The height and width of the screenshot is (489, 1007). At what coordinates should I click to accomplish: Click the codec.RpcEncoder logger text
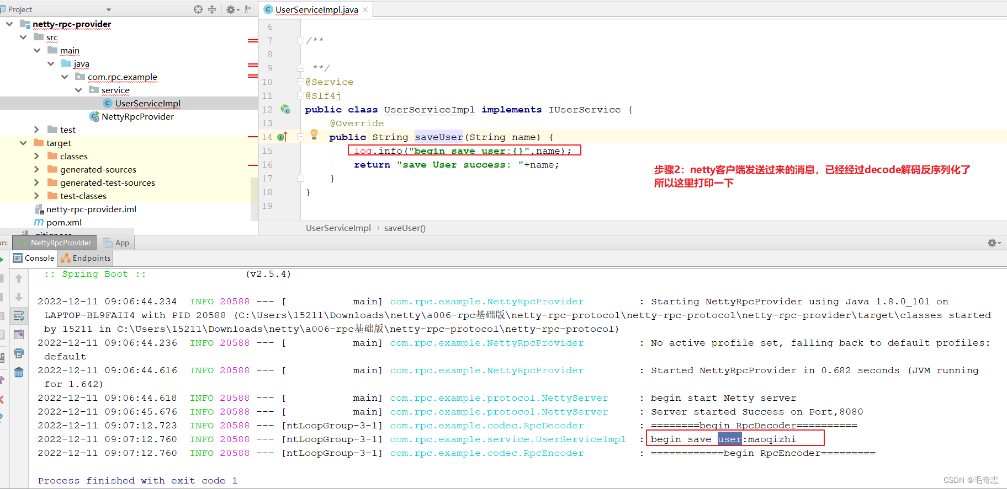click(x=486, y=453)
